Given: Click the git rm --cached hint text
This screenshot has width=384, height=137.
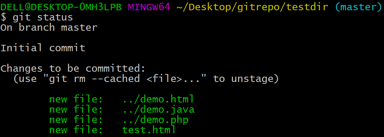Looking at the screenshot, I should (x=94, y=79).
